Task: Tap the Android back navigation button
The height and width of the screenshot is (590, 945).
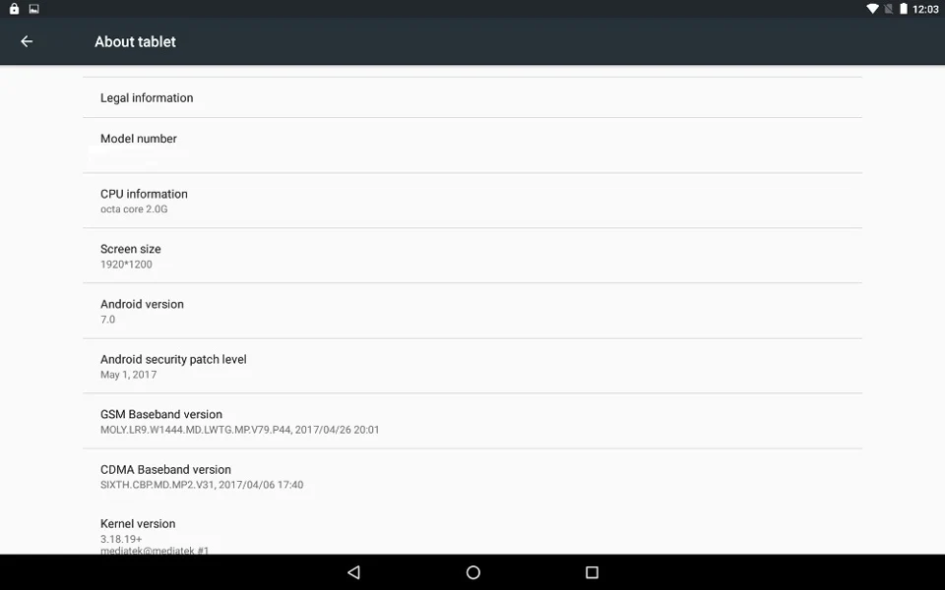Action: [x=354, y=572]
